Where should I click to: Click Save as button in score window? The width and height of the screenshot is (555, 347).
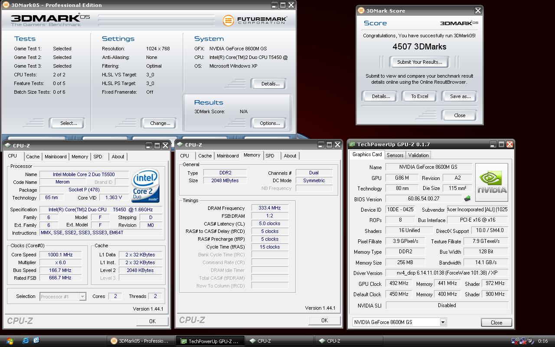(460, 96)
